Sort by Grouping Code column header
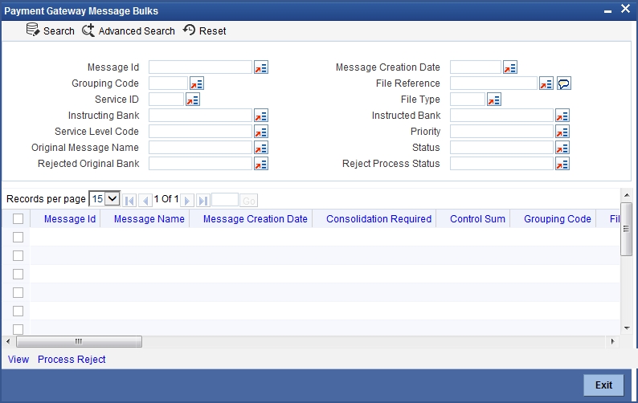The height and width of the screenshot is (403, 638). (558, 219)
